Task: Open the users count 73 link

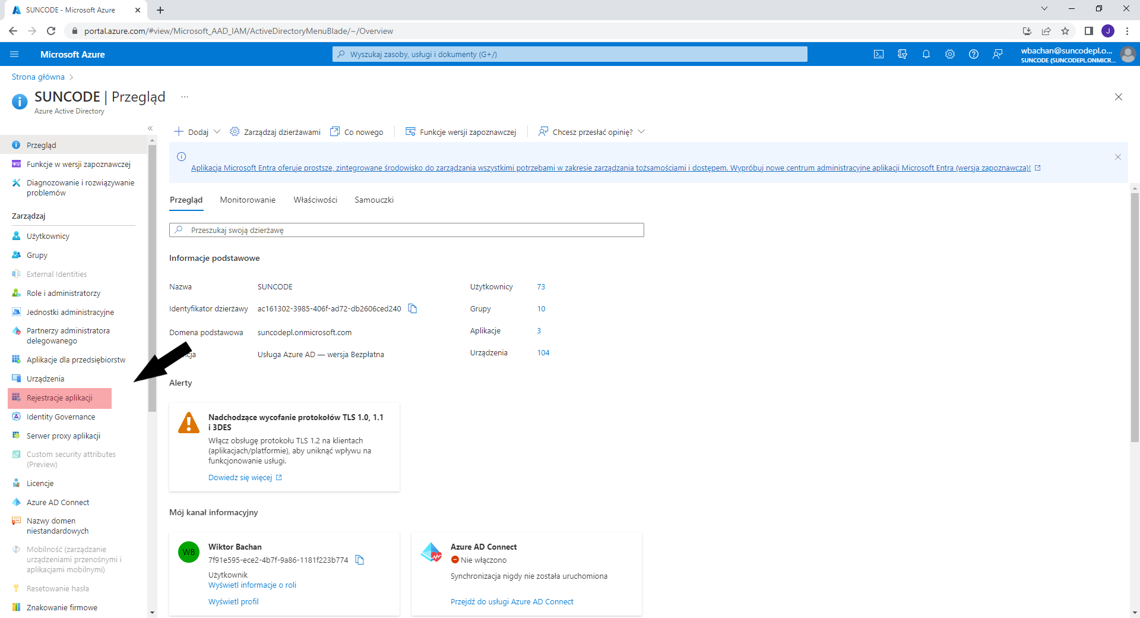Action: [x=541, y=286]
